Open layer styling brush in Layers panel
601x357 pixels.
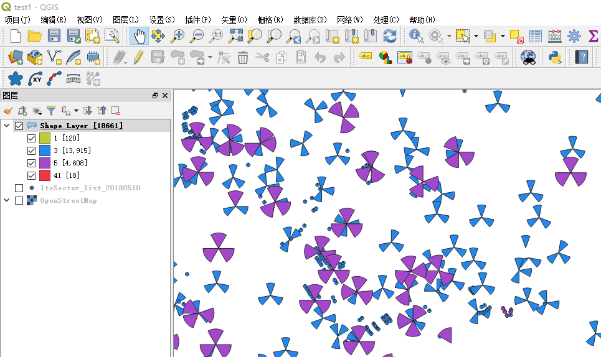pos(7,111)
